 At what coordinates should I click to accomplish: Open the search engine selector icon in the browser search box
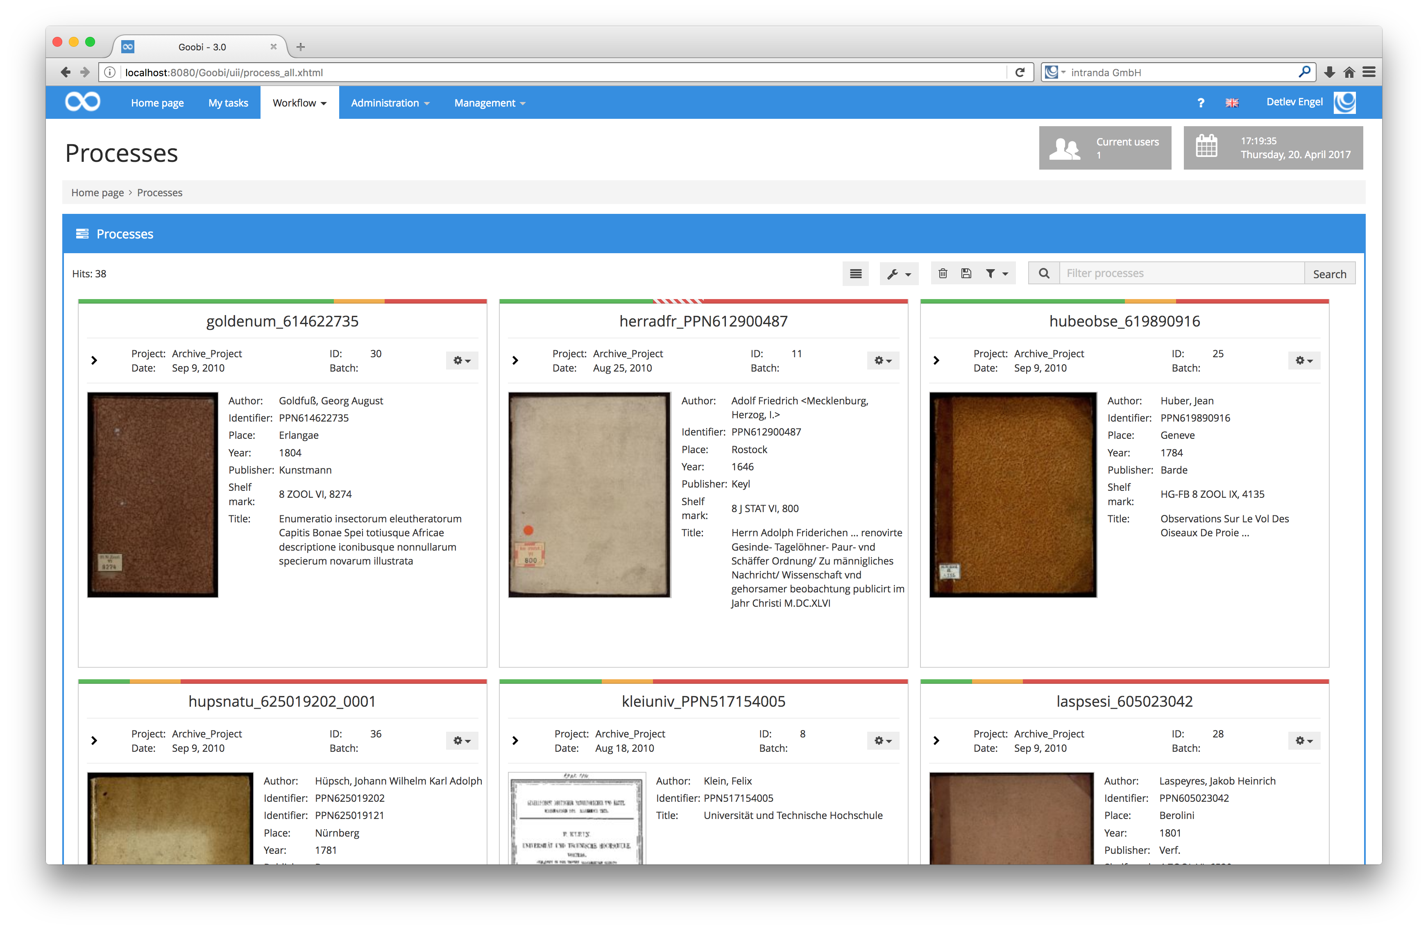[x=1055, y=73]
